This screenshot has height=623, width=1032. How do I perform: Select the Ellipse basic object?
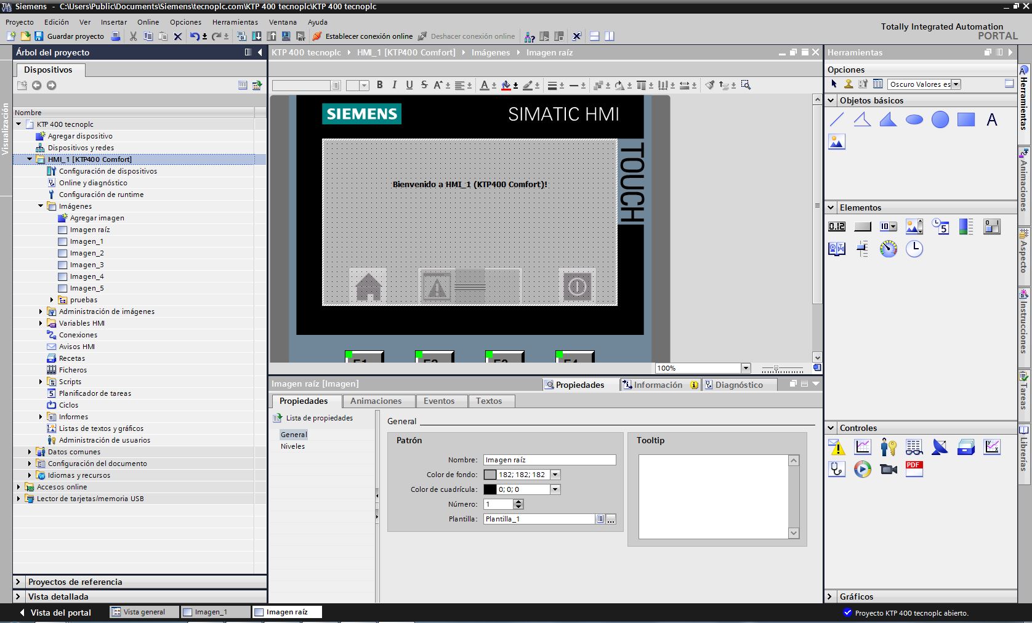pyautogui.click(x=914, y=119)
